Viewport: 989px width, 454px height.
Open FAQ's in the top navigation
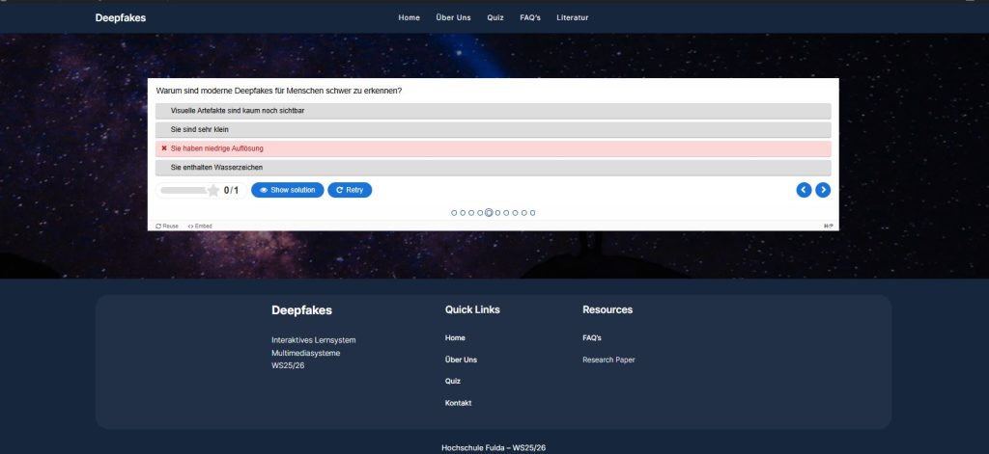tap(530, 17)
